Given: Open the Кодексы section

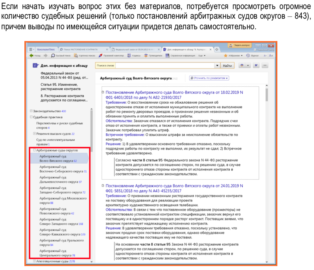Looking at the screenshot, I should [x=134, y=55].
